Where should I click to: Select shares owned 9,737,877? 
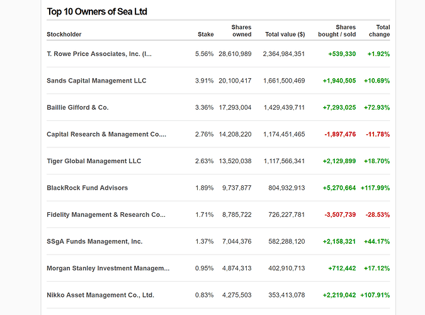point(237,188)
